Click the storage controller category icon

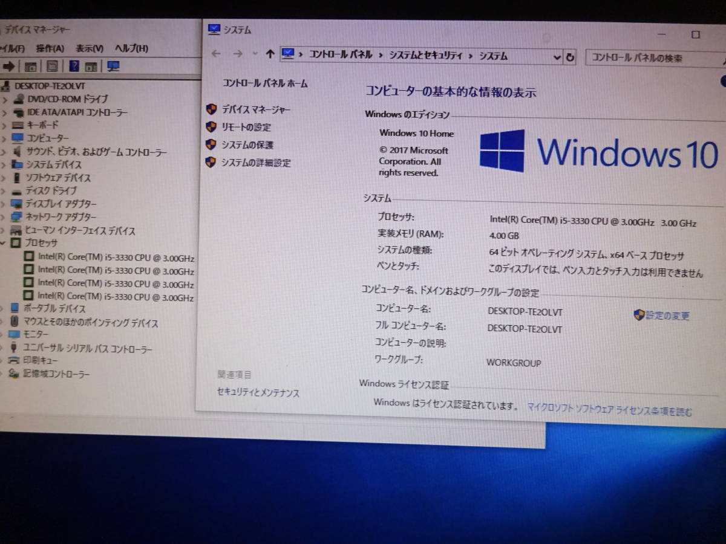click(13, 374)
